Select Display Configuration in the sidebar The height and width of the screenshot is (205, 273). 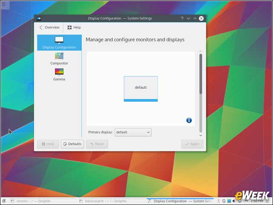point(59,43)
